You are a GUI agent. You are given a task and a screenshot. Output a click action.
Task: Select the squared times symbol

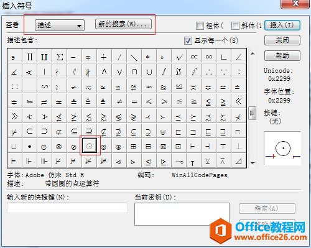point(164,147)
